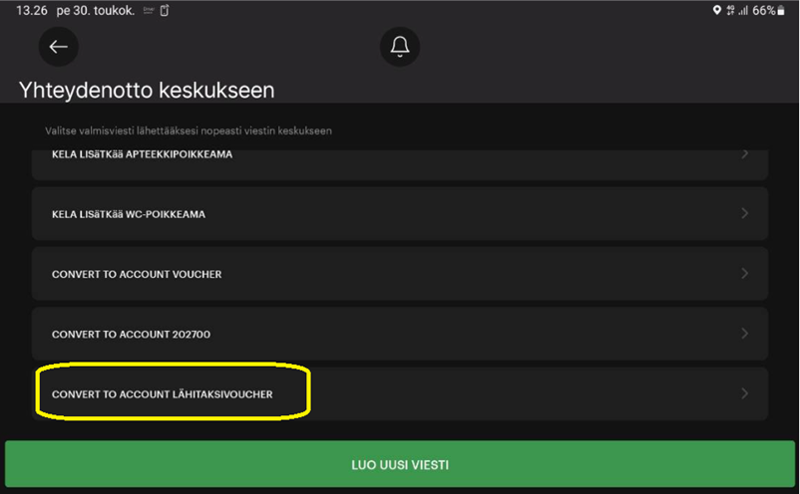Tap the clipboard icon in status bar
Screen dimensions: 800x494
tap(165, 10)
